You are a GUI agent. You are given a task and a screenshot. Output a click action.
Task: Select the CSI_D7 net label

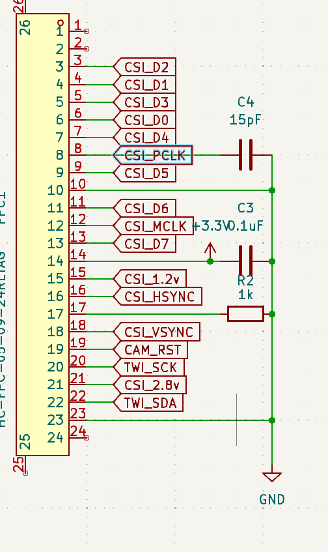coord(145,243)
